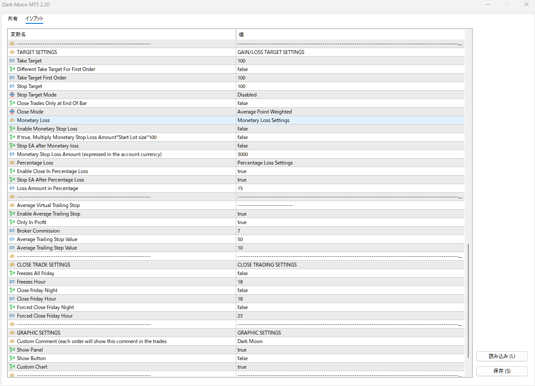
Task: Switch to the 共有 tab
Action: (x=13, y=19)
